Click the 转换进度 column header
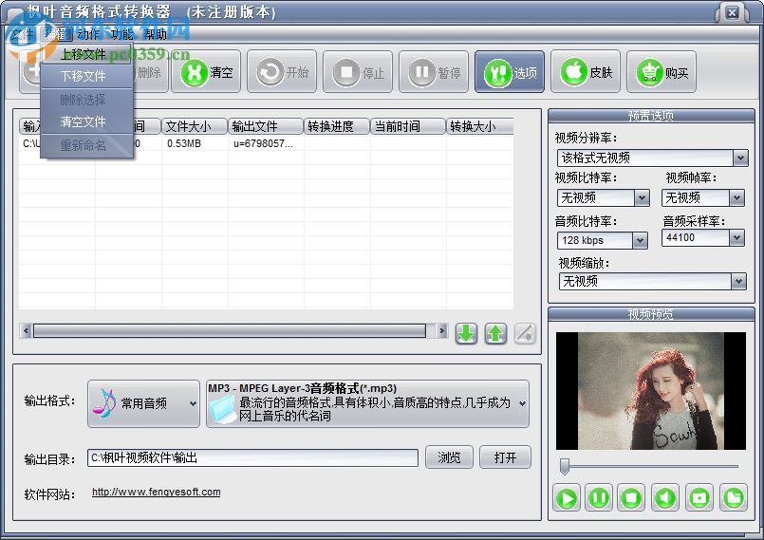764x540 pixels. point(337,126)
